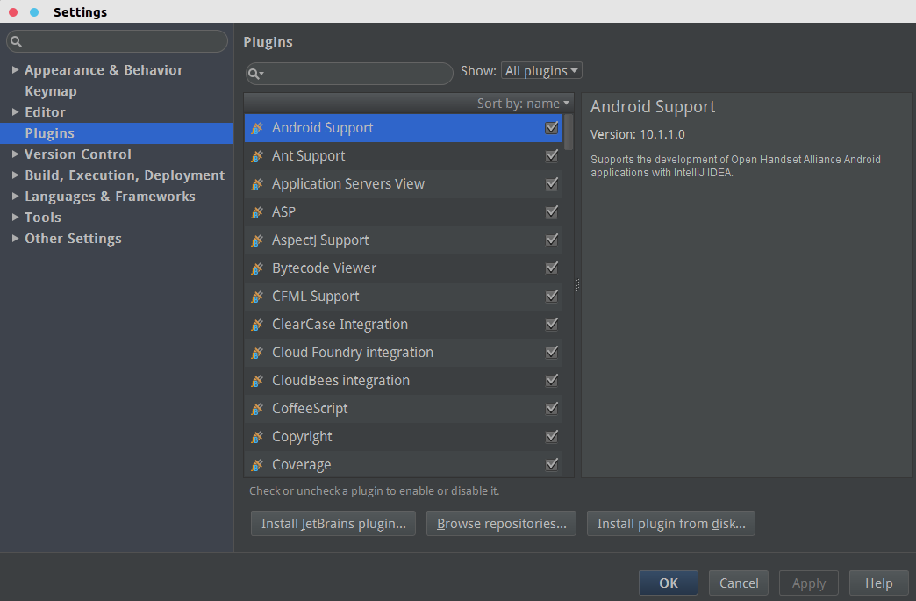Expand Appearance & Behavior tree arrow
This screenshot has width=916, height=601.
coord(15,70)
